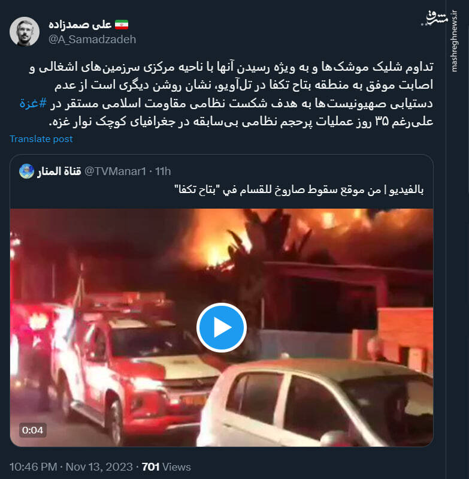Image resolution: width=469 pixels, height=479 pixels.
Task: Open the 10:46 PM post timestamp
Action: 34,467
